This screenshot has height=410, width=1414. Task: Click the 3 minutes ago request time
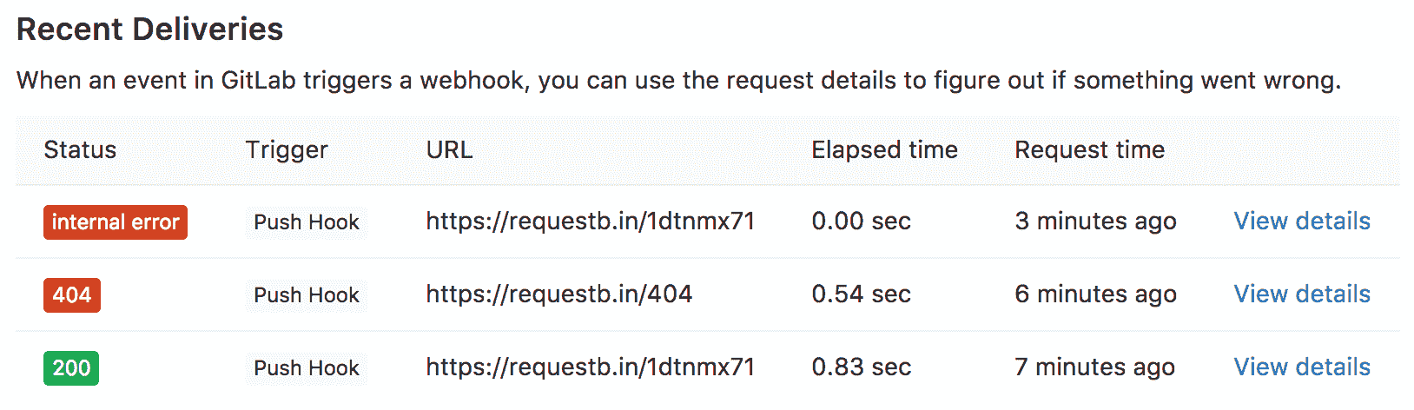1095,222
